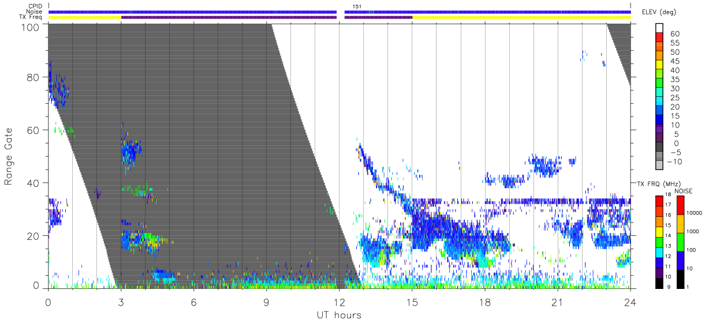Click the Range Gate axis title
This screenshot has height=327, width=709.
pos(9,156)
